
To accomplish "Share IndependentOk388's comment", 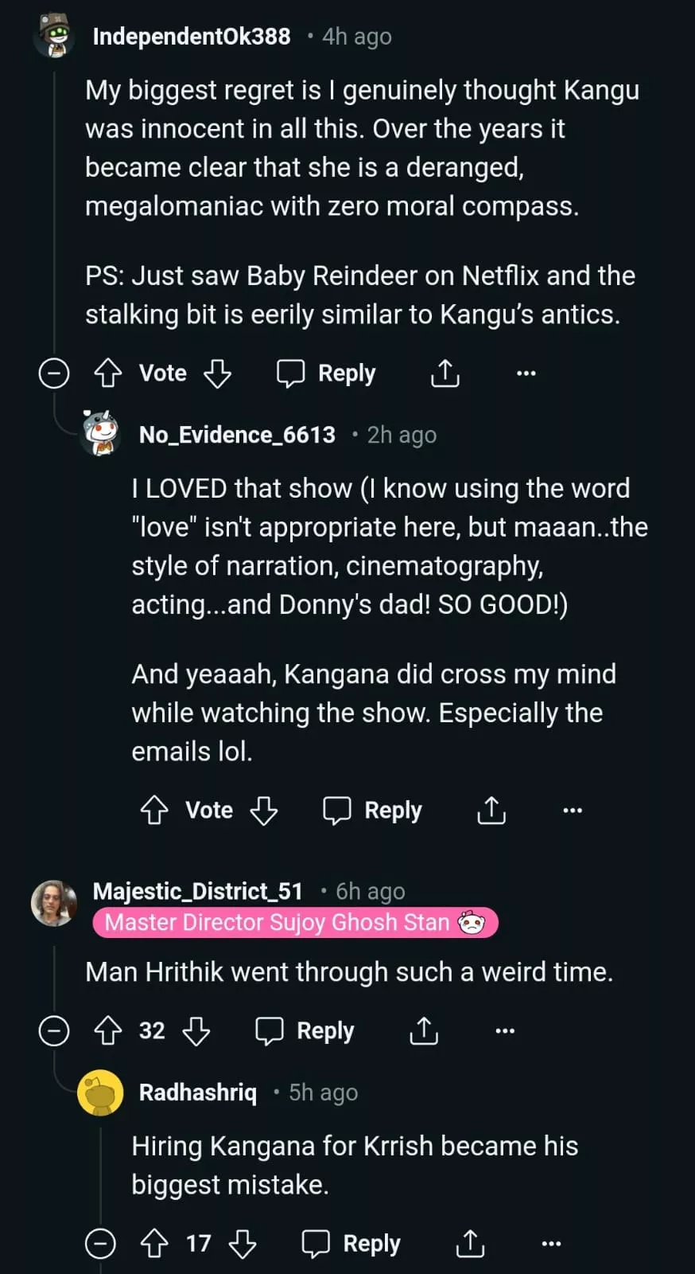I will (x=445, y=373).
